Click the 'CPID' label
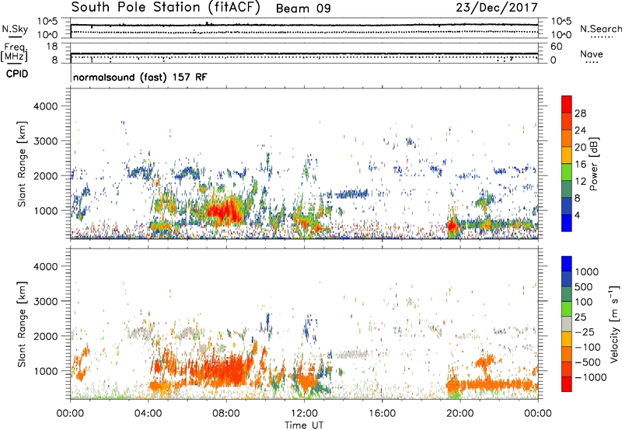The width and height of the screenshot is (622, 430). coord(17,74)
